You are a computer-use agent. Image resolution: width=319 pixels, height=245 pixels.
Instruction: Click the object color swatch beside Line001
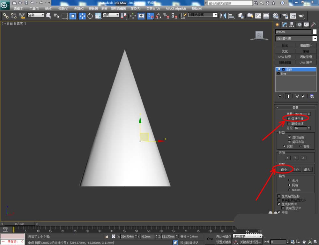coord(315,32)
